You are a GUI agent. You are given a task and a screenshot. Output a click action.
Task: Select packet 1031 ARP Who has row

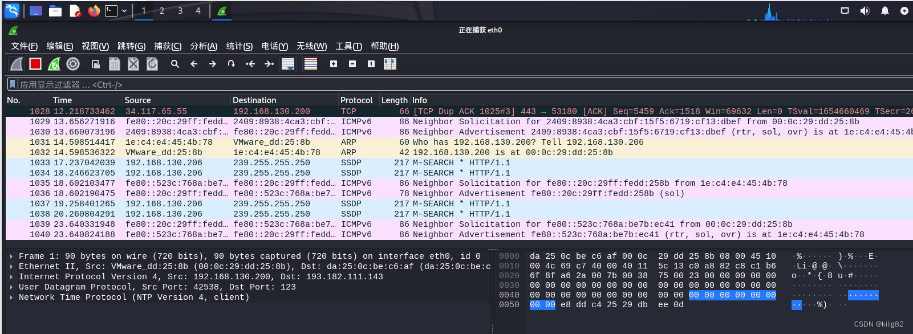coord(459,142)
